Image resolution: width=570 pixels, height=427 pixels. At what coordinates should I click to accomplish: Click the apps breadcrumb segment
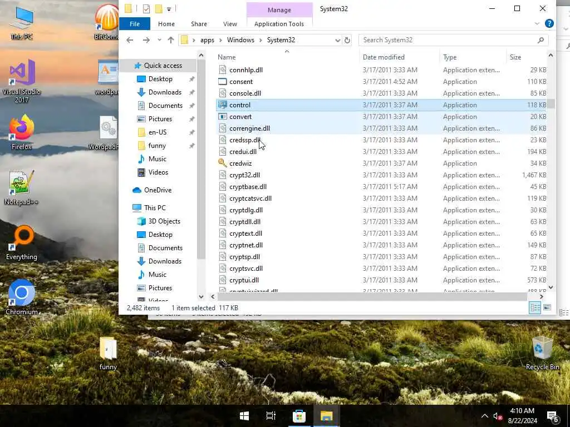tap(207, 40)
